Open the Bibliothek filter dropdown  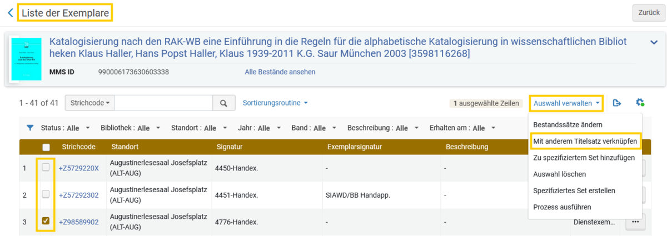[x=131, y=128]
